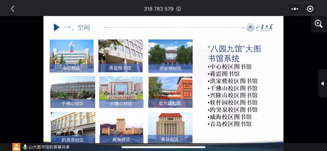327x151 pixels.
Task: Tap the white home indicator bar
Action: point(163,147)
